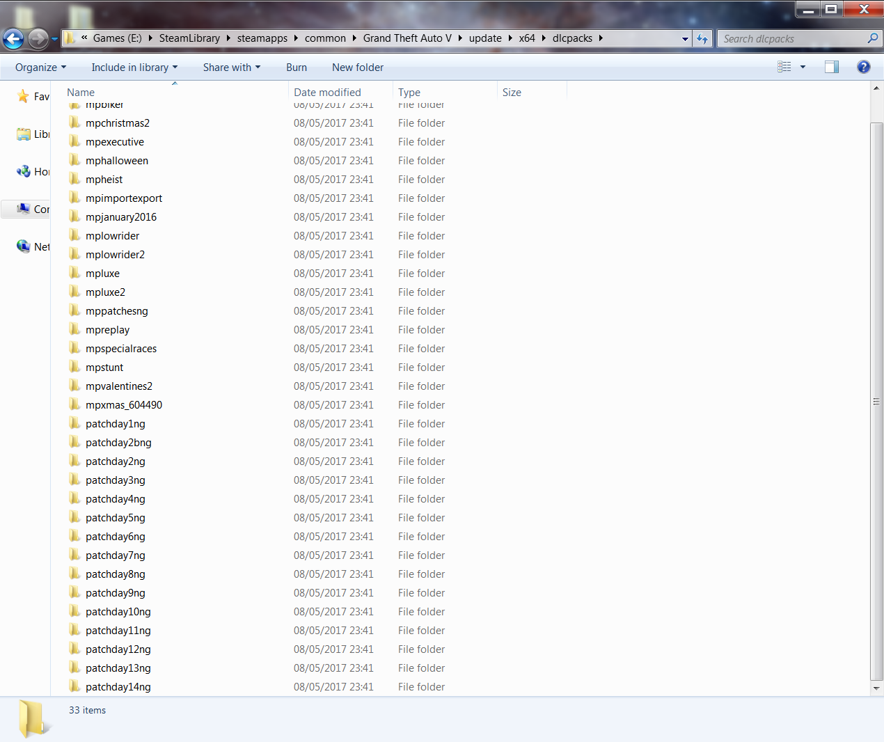Expand the arrow after Grand Theft Auto V
The image size is (884, 742).
[460, 38]
